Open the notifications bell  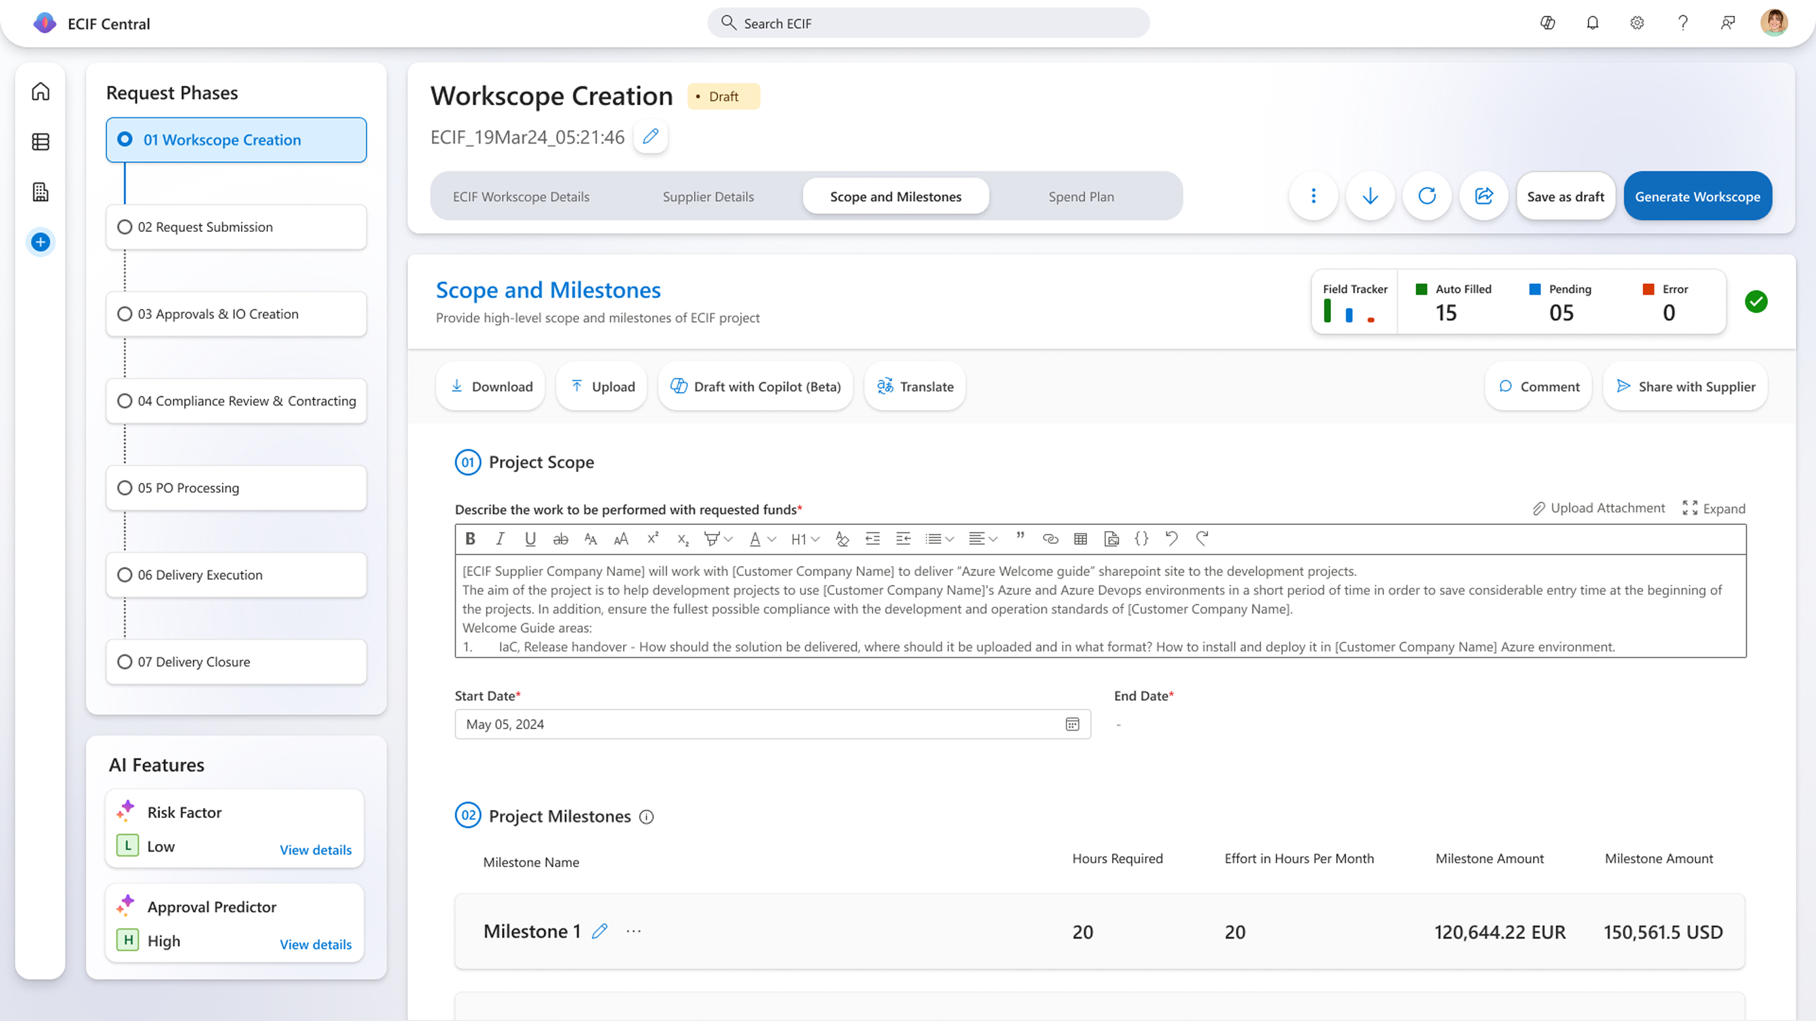1593,23
